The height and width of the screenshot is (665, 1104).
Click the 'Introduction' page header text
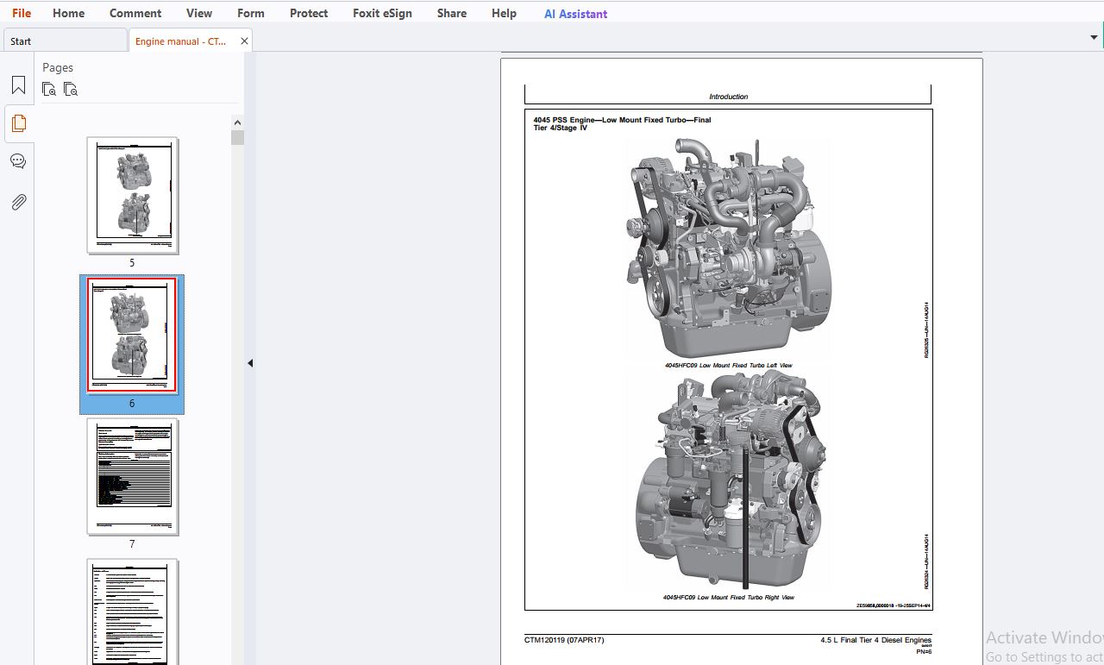coord(728,97)
